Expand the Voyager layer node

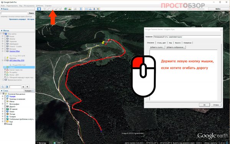(3, 96)
